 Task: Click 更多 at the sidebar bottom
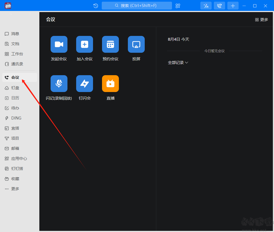click(20, 189)
